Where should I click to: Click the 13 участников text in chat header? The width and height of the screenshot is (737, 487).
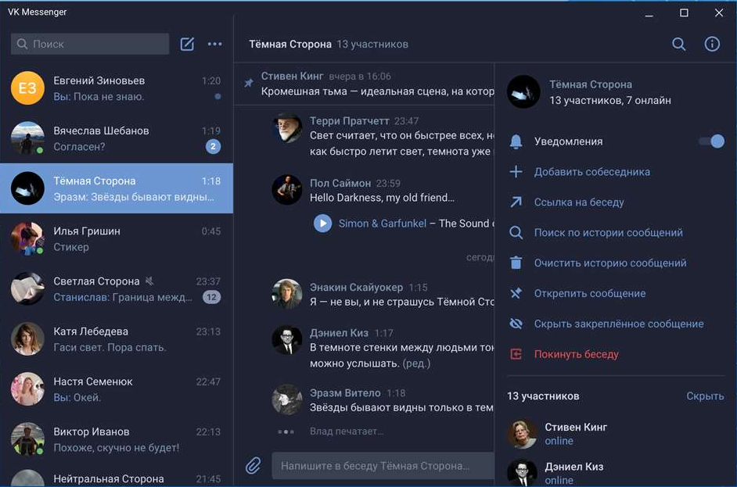click(372, 44)
